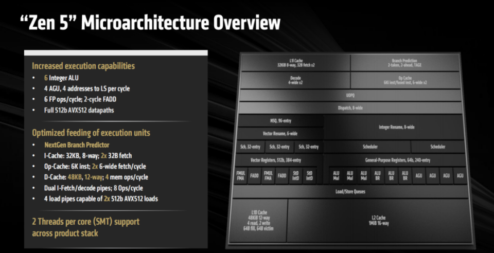
Task: Click the "D-Cache: 48KB, 12-way" bullet
Action: [x=96, y=177]
